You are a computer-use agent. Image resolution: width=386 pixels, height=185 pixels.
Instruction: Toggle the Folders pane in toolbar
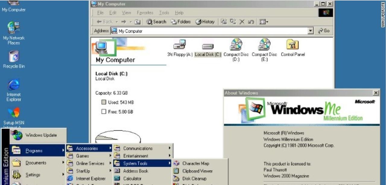pyautogui.click(x=181, y=22)
